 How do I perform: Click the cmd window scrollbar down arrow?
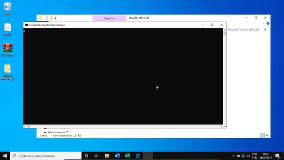pyautogui.click(x=225, y=126)
